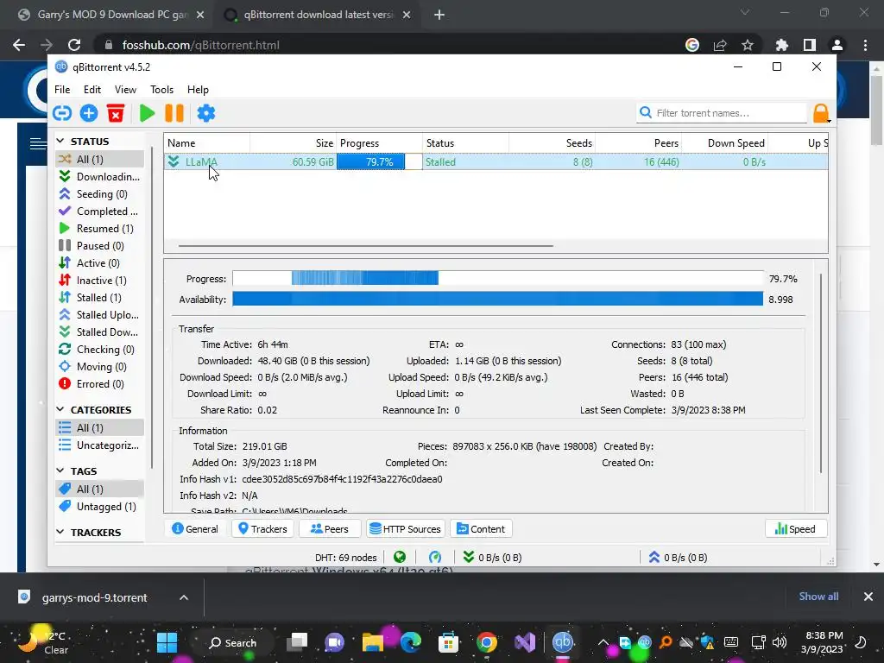The height and width of the screenshot is (663, 884).
Task: Click the LLaMA 79.7% progress bar
Action: click(380, 161)
